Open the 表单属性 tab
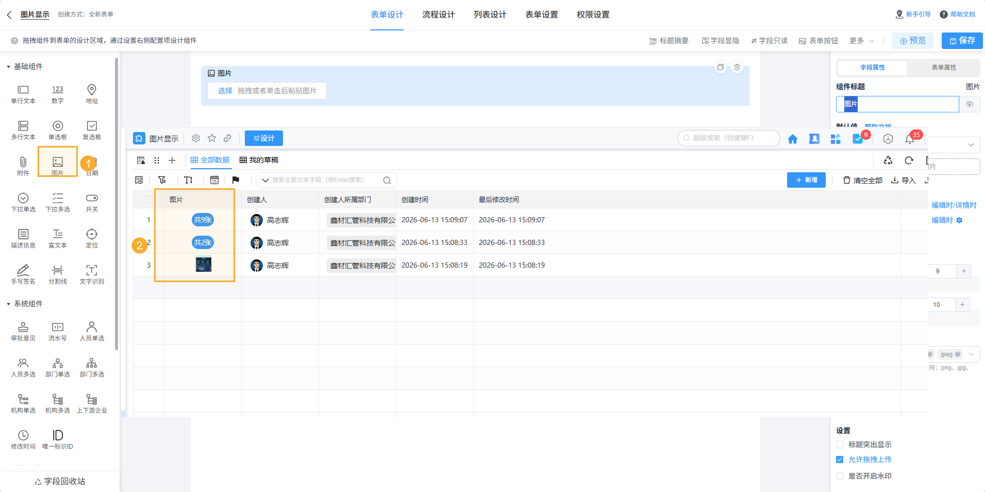Image resolution: width=985 pixels, height=492 pixels. click(944, 68)
